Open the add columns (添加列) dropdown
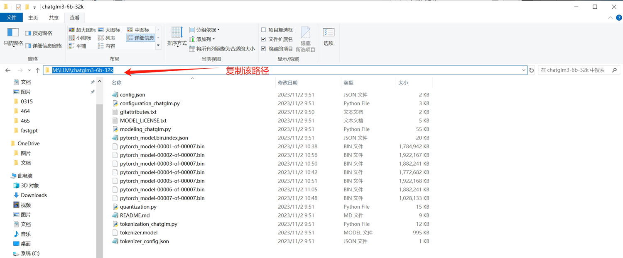 (x=202, y=39)
